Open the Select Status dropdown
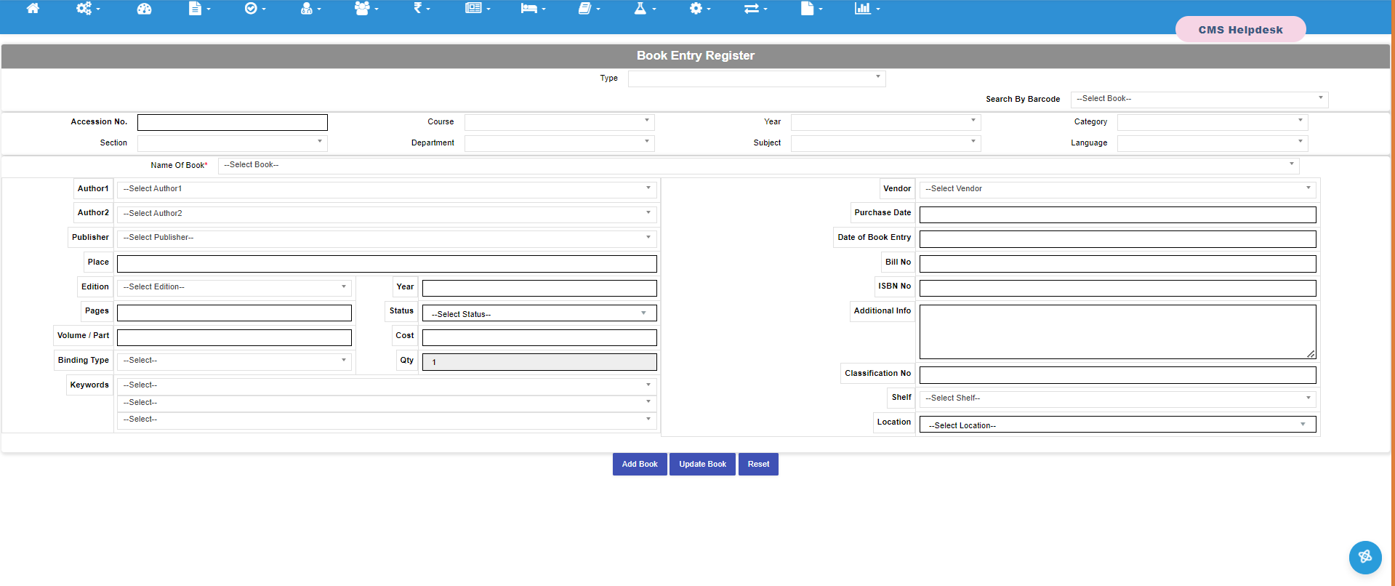 click(x=539, y=314)
